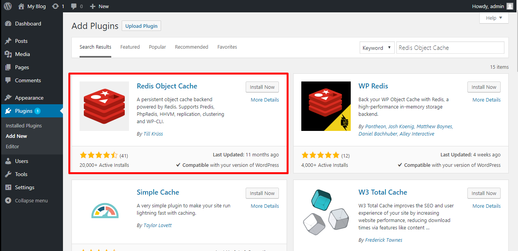Open the updates icon in admin bar
This screenshot has width=518, height=251.
55,6
